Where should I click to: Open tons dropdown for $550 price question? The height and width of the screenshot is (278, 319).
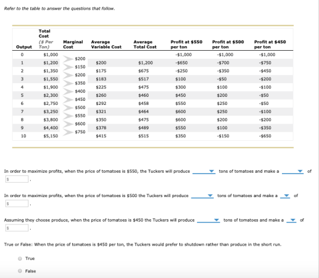204,171
